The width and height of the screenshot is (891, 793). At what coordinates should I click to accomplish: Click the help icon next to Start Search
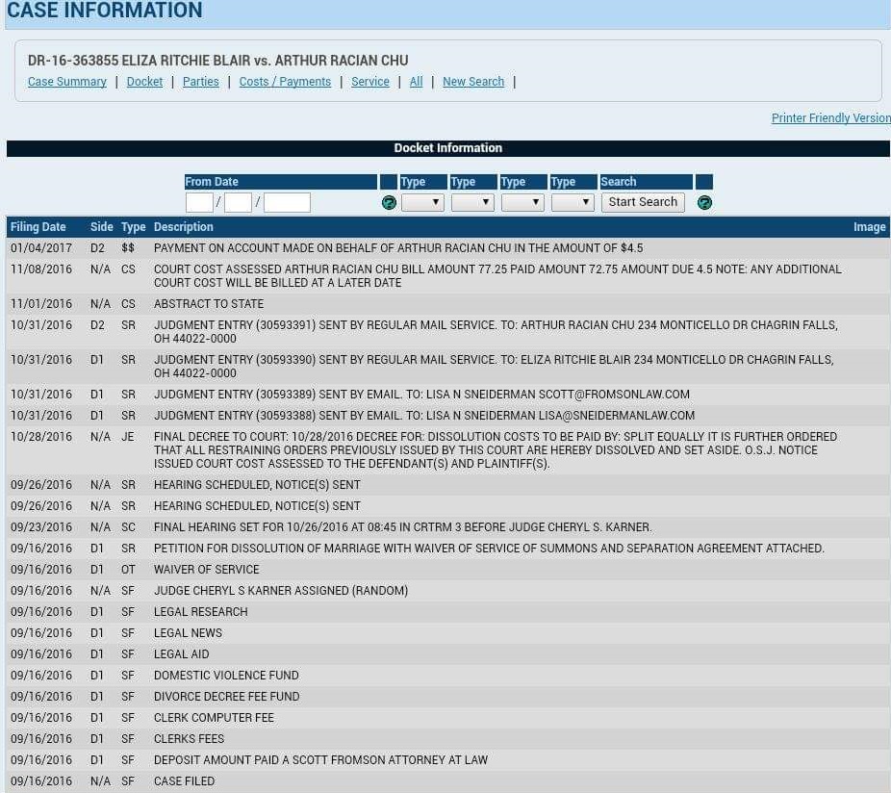click(704, 202)
